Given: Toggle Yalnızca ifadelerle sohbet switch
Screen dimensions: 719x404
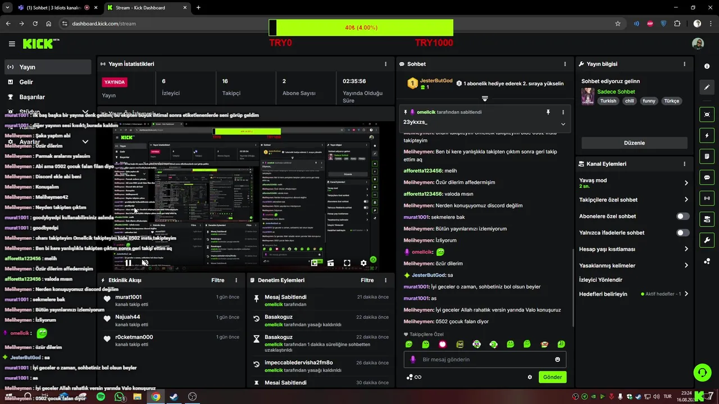Looking at the screenshot, I should (x=682, y=232).
